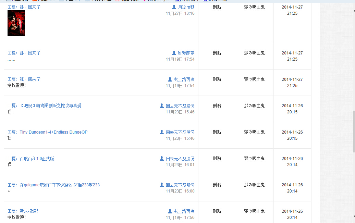Click user icon in the 新人报道 row

tap(170, 211)
